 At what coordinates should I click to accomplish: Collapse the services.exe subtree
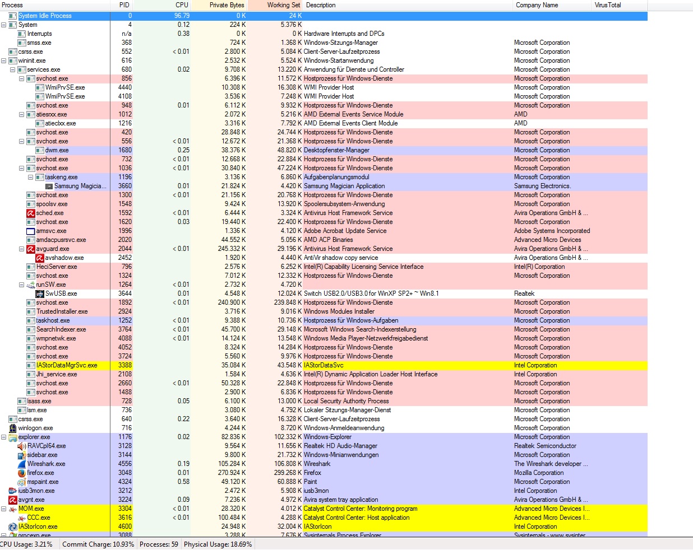(x=13, y=69)
